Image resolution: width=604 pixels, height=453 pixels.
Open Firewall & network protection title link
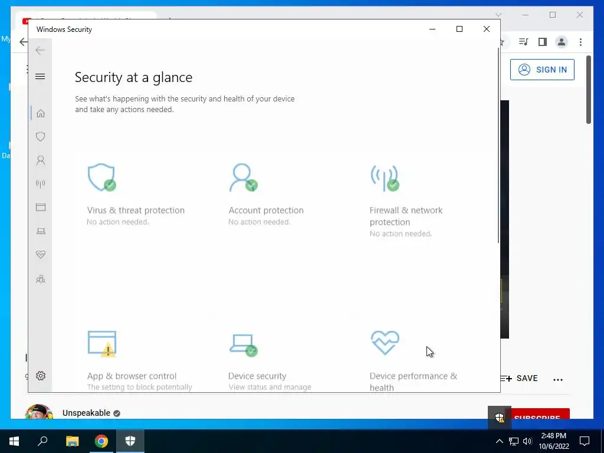point(406,216)
